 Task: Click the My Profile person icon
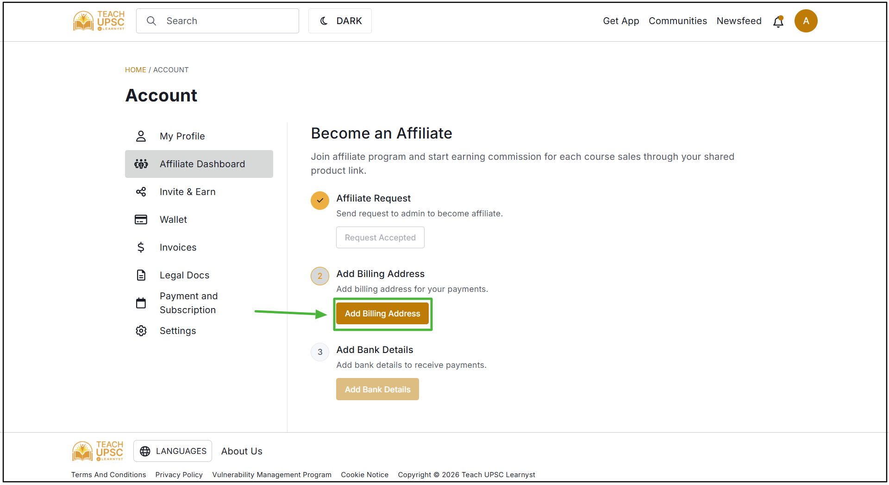pyautogui.click(x=141, y=136)
